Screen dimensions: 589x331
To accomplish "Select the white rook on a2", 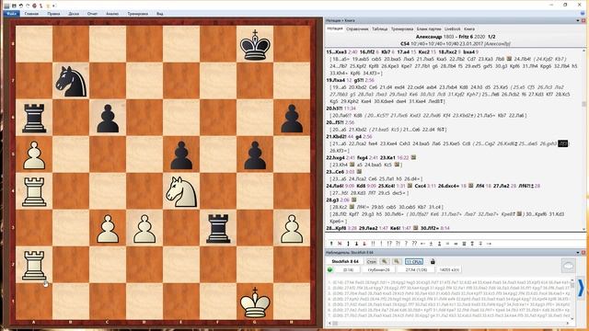I will [34, 265].
